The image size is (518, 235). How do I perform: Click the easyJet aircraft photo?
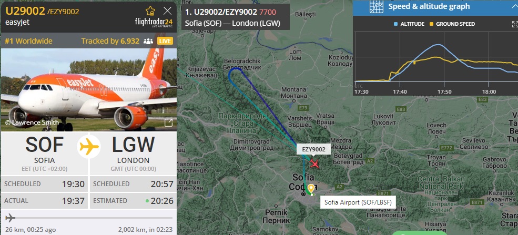tap(89, 90)
